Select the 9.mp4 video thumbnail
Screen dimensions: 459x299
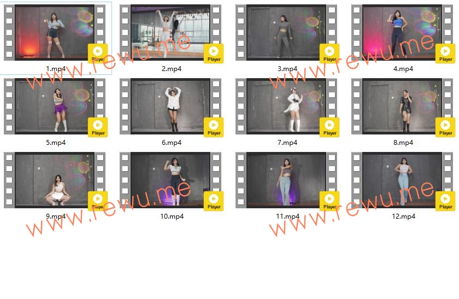[55, 180]
